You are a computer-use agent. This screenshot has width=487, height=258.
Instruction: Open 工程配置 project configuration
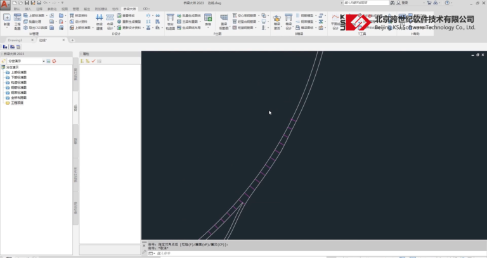[17, 22]
